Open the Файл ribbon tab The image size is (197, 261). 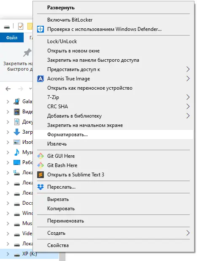(12, 38)
